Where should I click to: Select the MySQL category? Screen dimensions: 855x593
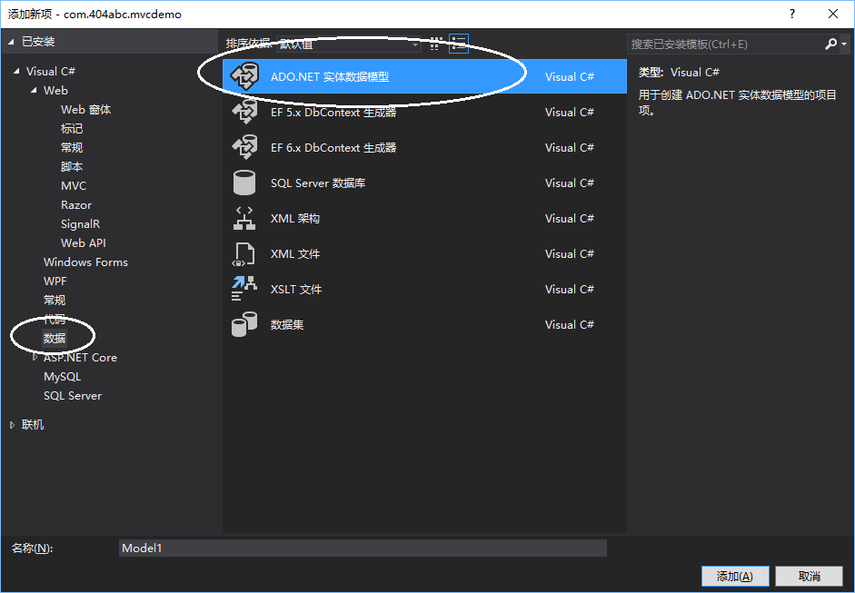(62, 377)
